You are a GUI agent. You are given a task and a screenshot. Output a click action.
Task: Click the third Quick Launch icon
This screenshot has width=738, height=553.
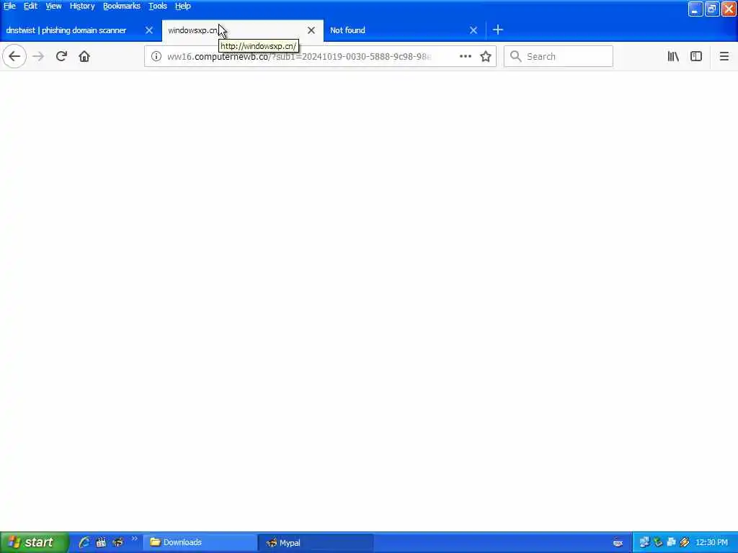point(117,542)
